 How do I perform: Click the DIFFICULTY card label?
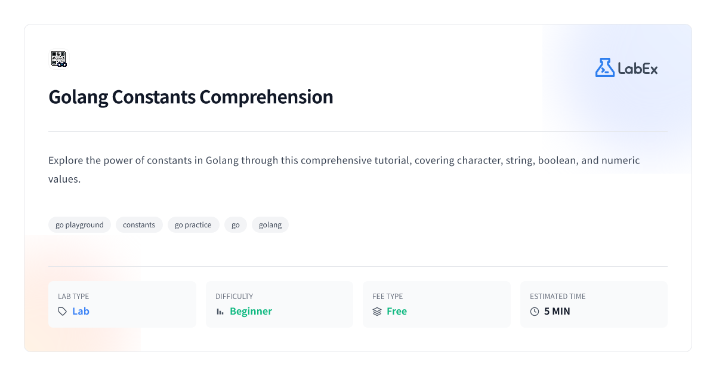[x=234, y=296]
